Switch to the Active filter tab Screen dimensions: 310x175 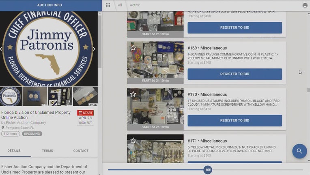pyautogui.click(x=135, y=5)
